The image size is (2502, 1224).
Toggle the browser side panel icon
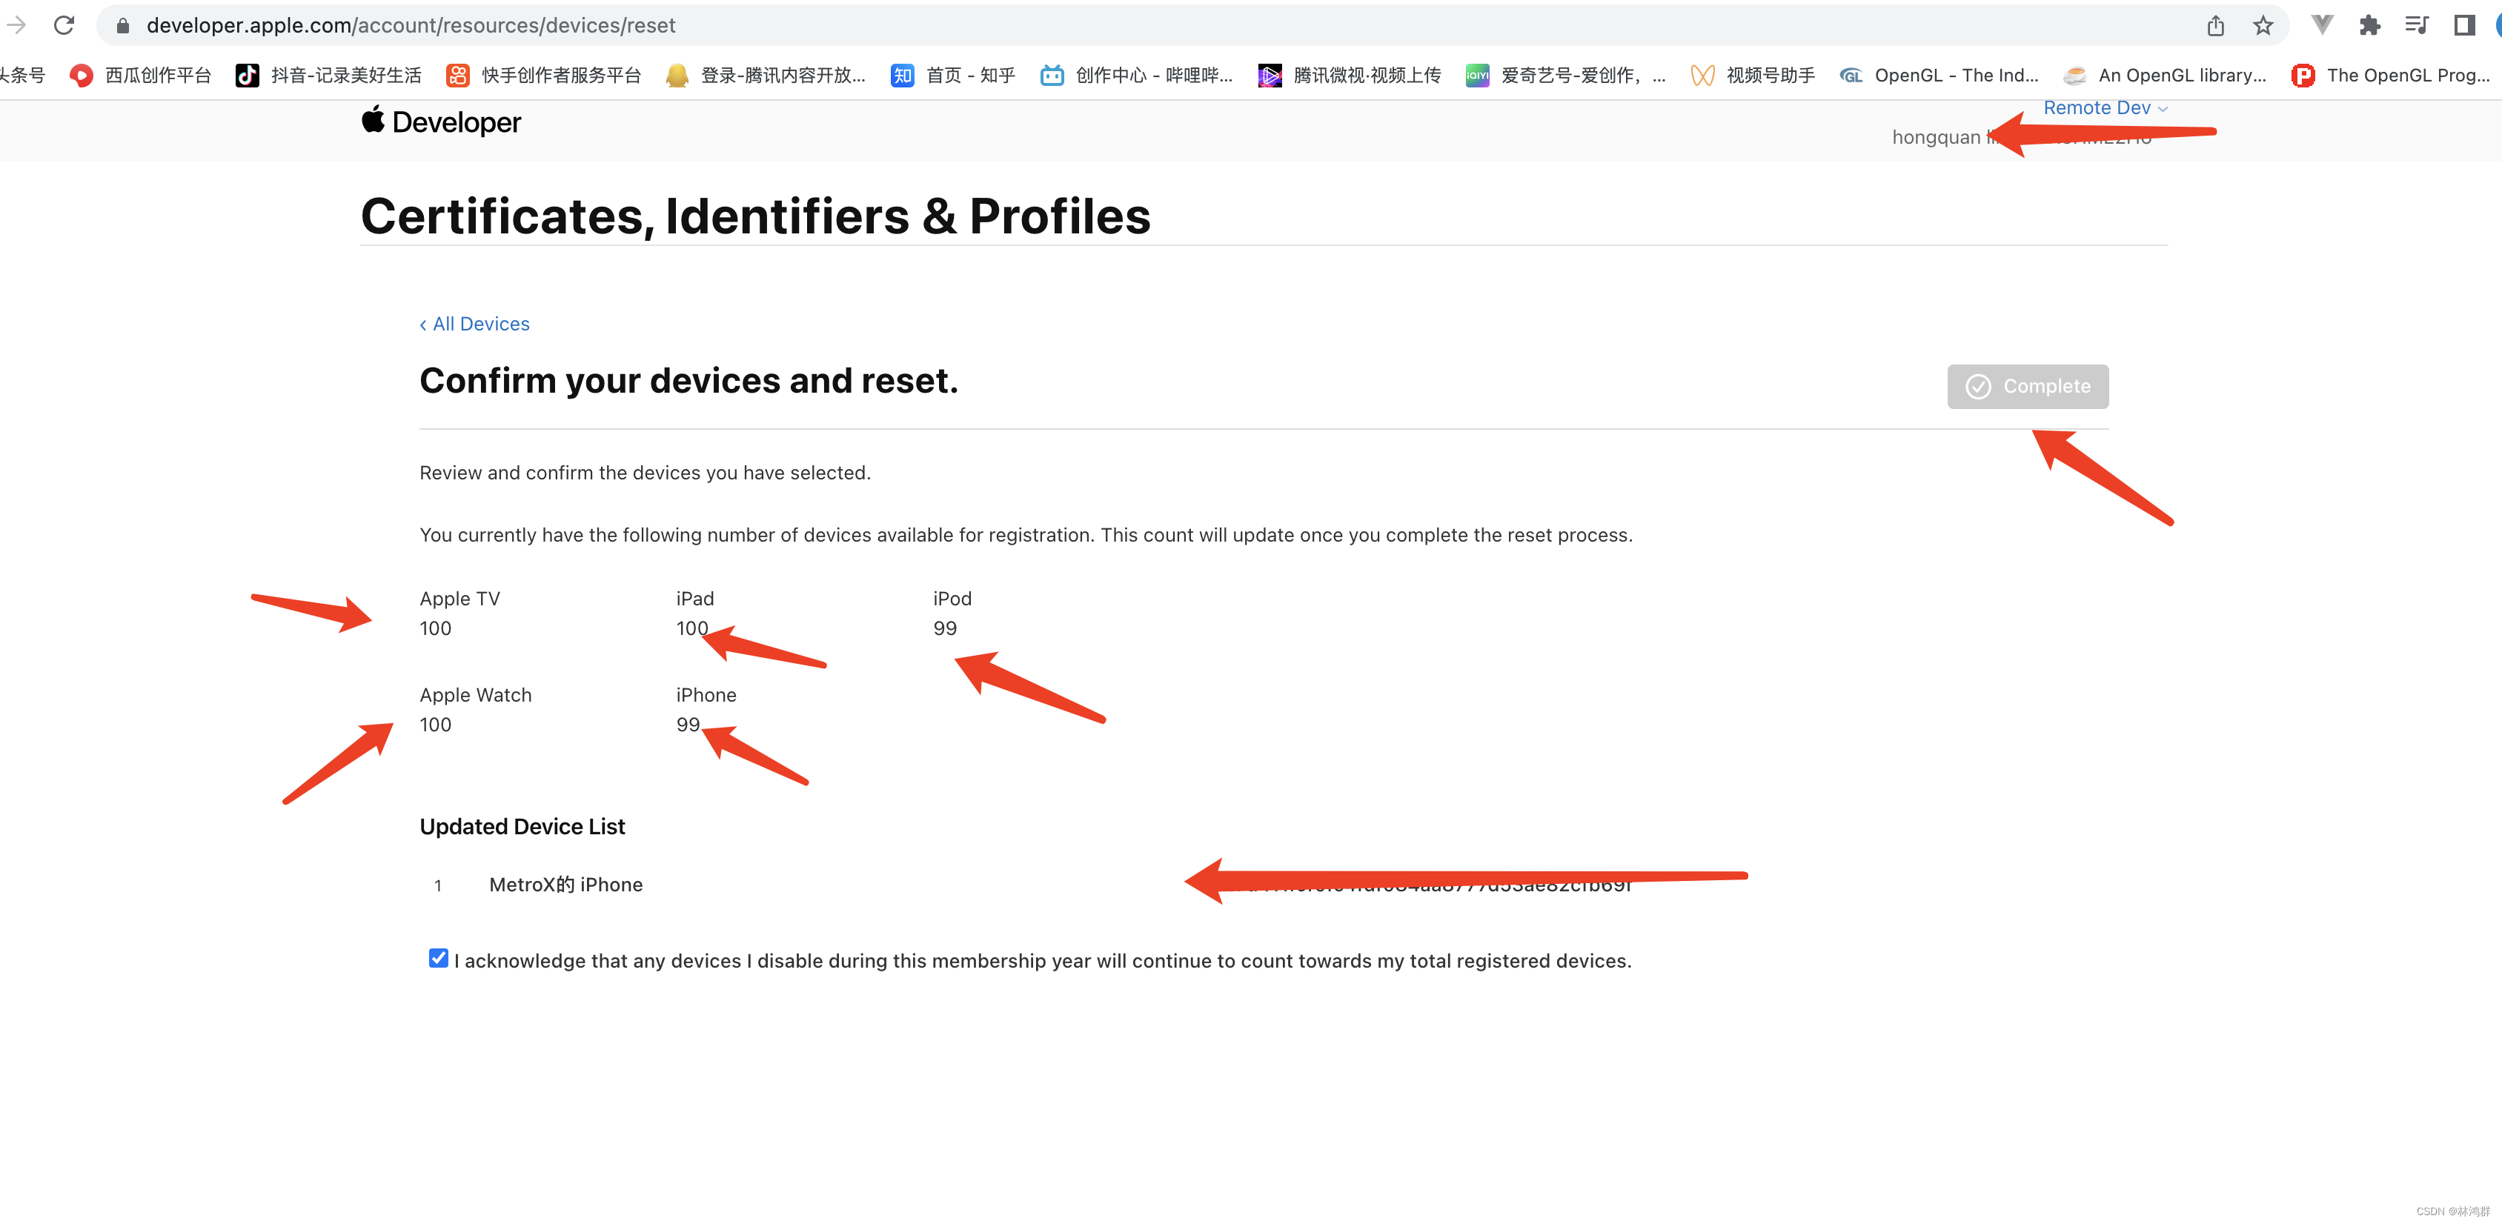coord(2464,25)
